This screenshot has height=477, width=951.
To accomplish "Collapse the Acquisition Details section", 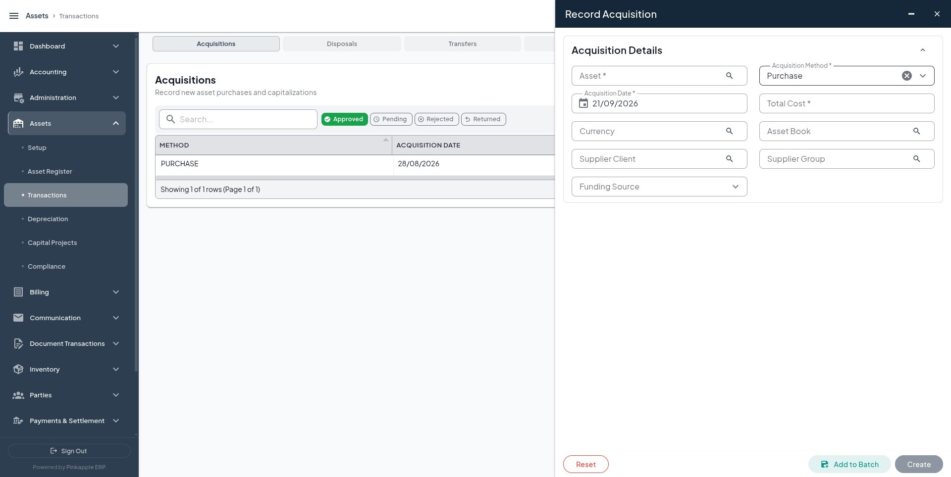I will point(922,50).
